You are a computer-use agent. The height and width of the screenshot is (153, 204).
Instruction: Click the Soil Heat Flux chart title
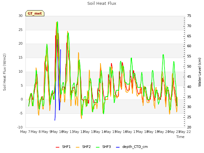coord(102,4)
